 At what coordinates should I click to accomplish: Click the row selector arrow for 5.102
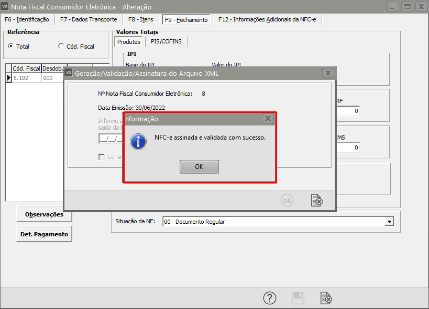(x=9, y=78)
